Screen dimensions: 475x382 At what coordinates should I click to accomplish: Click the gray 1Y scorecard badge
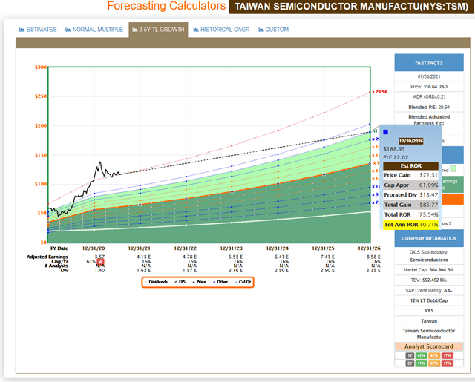(x=410, y=355)
